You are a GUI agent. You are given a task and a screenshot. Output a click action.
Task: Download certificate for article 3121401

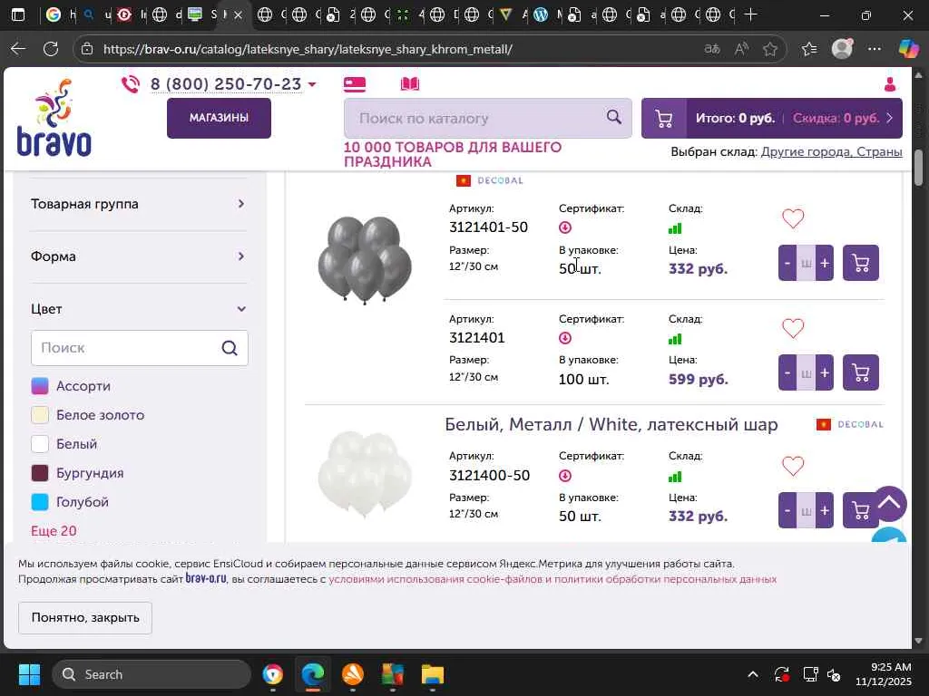pos(564,338)
